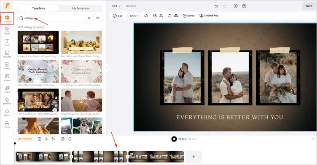
Task: Click the FlexClip logo icon
Action: tap(7, 6)
